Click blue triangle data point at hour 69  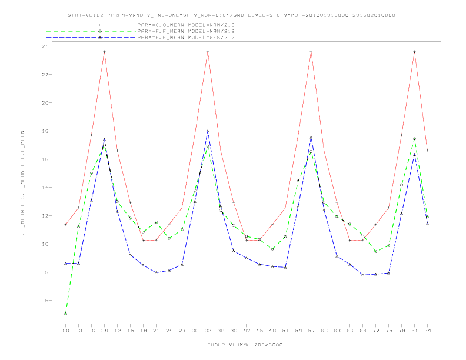coord(363,275)
